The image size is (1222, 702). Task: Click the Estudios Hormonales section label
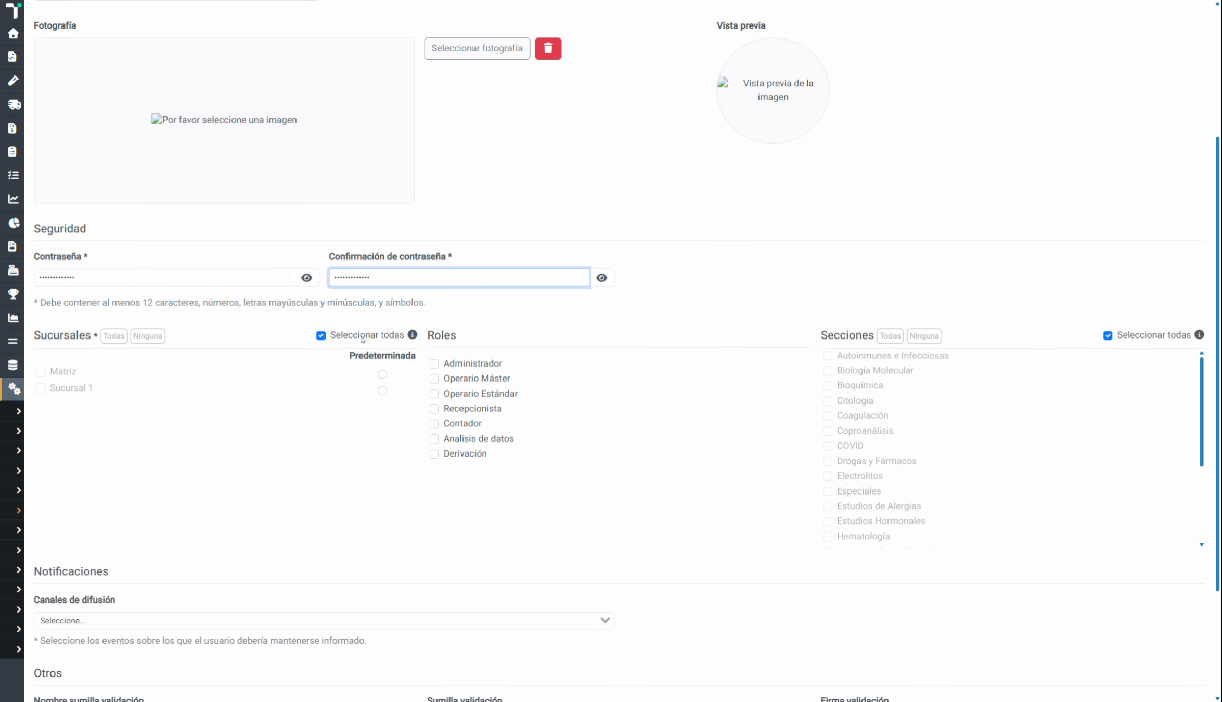click(880, 521)
